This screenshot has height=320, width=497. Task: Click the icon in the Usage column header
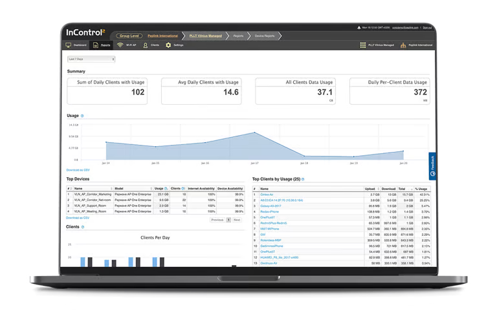pos(166,188)
